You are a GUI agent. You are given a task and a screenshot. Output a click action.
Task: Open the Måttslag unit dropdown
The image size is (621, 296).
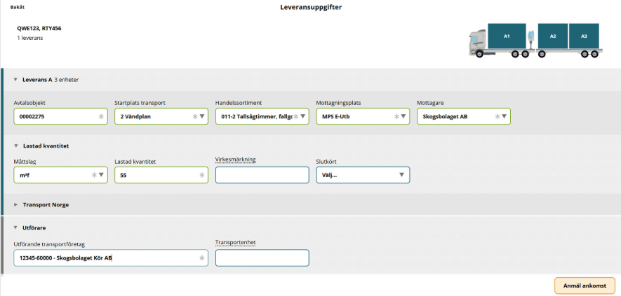(101, 175)
